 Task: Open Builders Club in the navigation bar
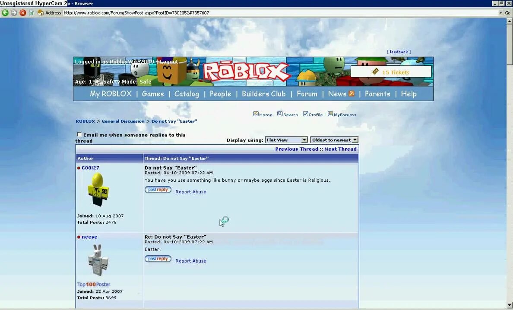(x=264, y=94)
